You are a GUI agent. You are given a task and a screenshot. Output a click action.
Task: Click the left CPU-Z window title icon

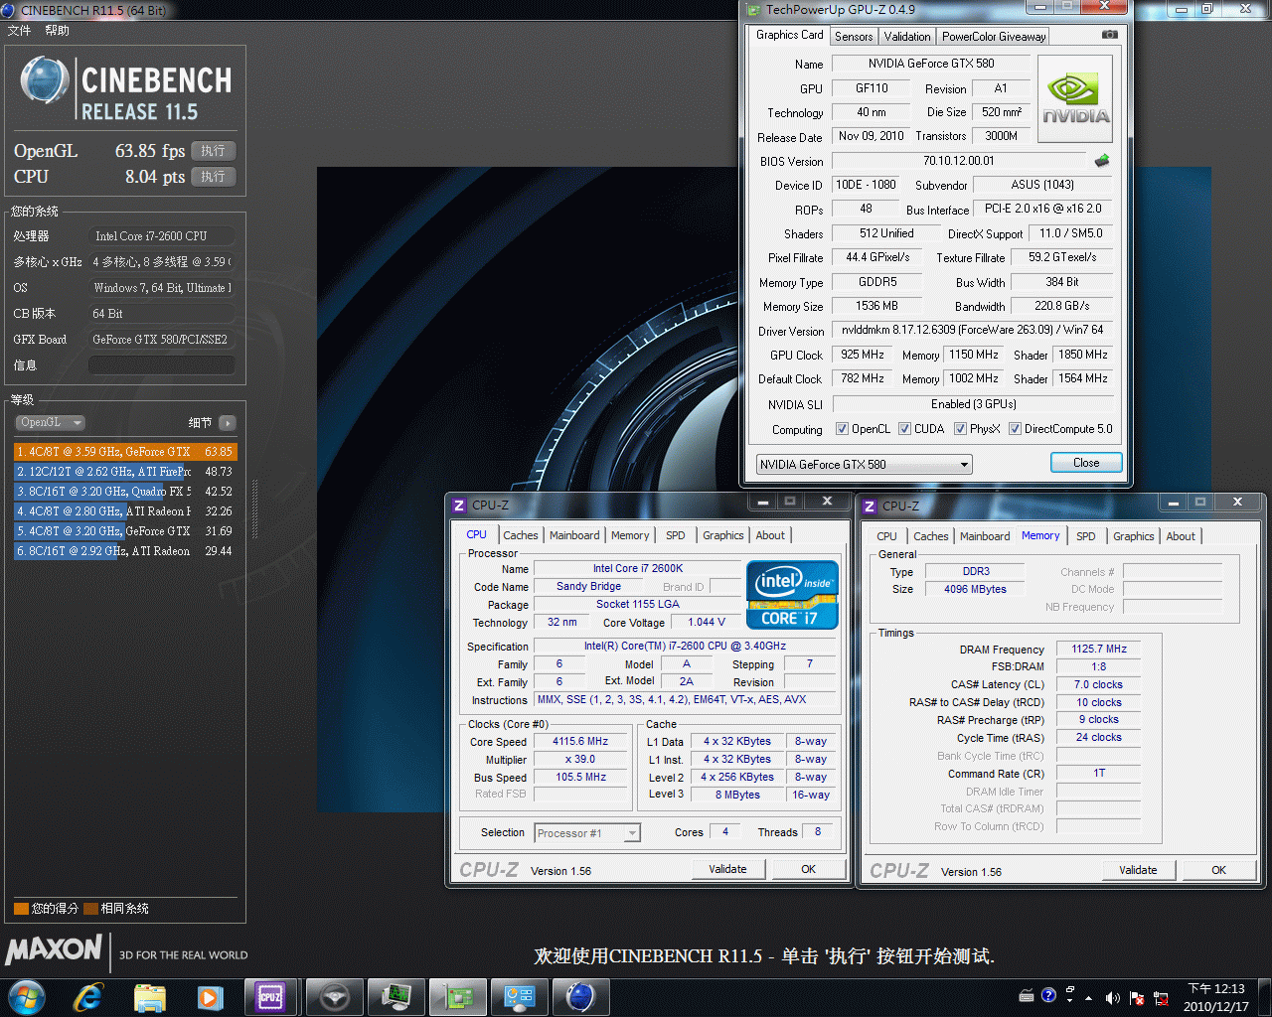coord(459,506)
